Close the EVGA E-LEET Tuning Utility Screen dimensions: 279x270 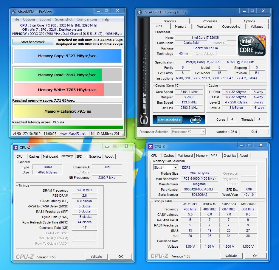coord(263,11)
